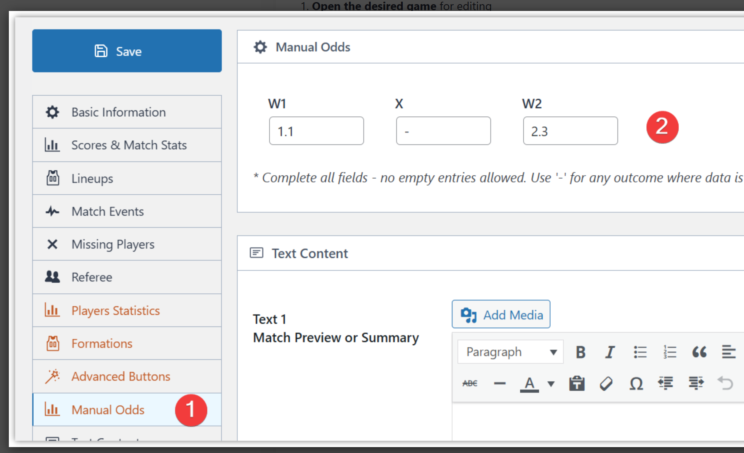Open the Paragraph format dropdown
This screenshot has height=453, width=744.
(x=511, y=352)
